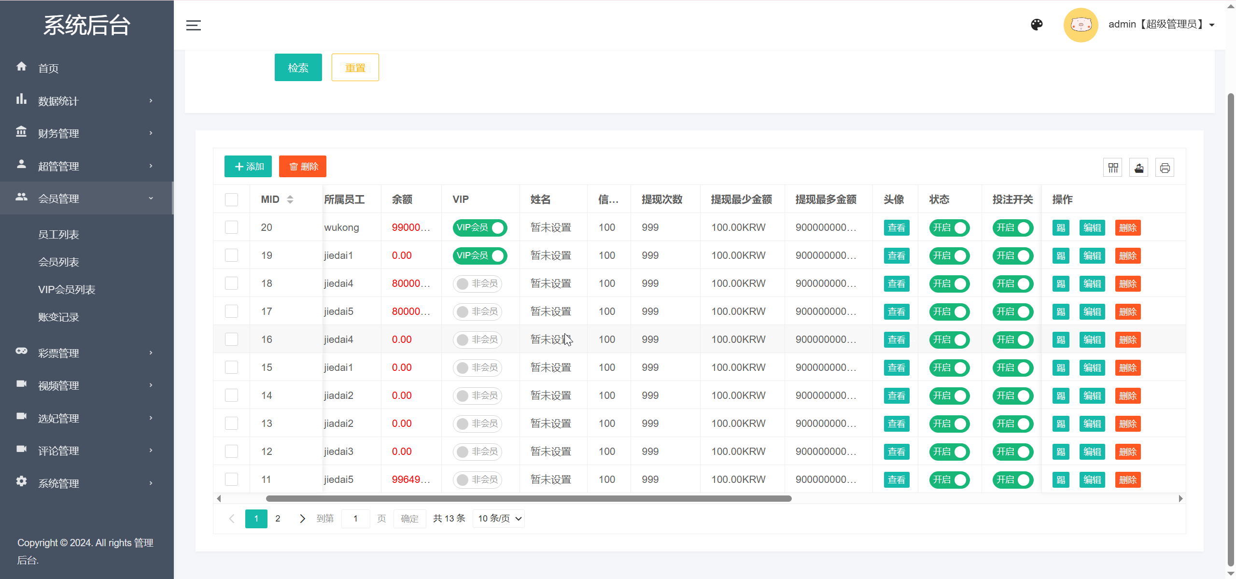Screen dimensions: 1236x579
Task: Open the 账变记录 menu item
Action: pyautogui.click(x=58, y=317)
